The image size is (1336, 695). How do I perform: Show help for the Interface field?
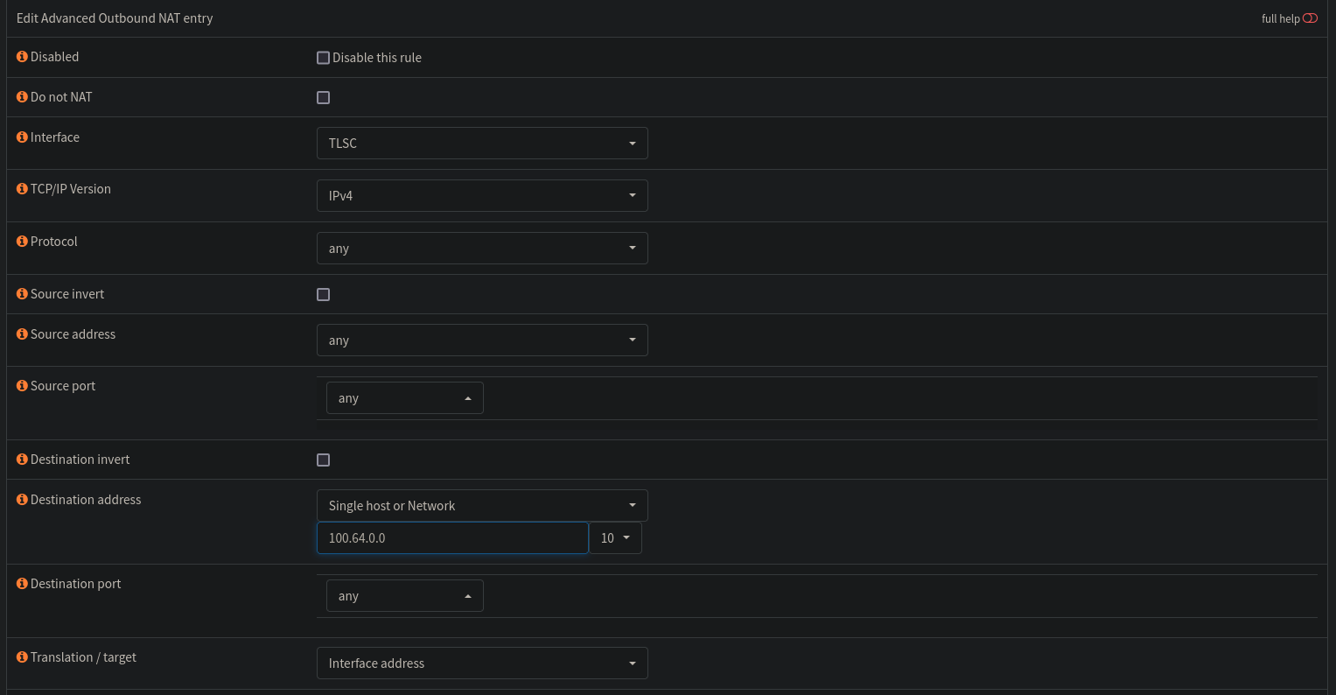[23, 137]
